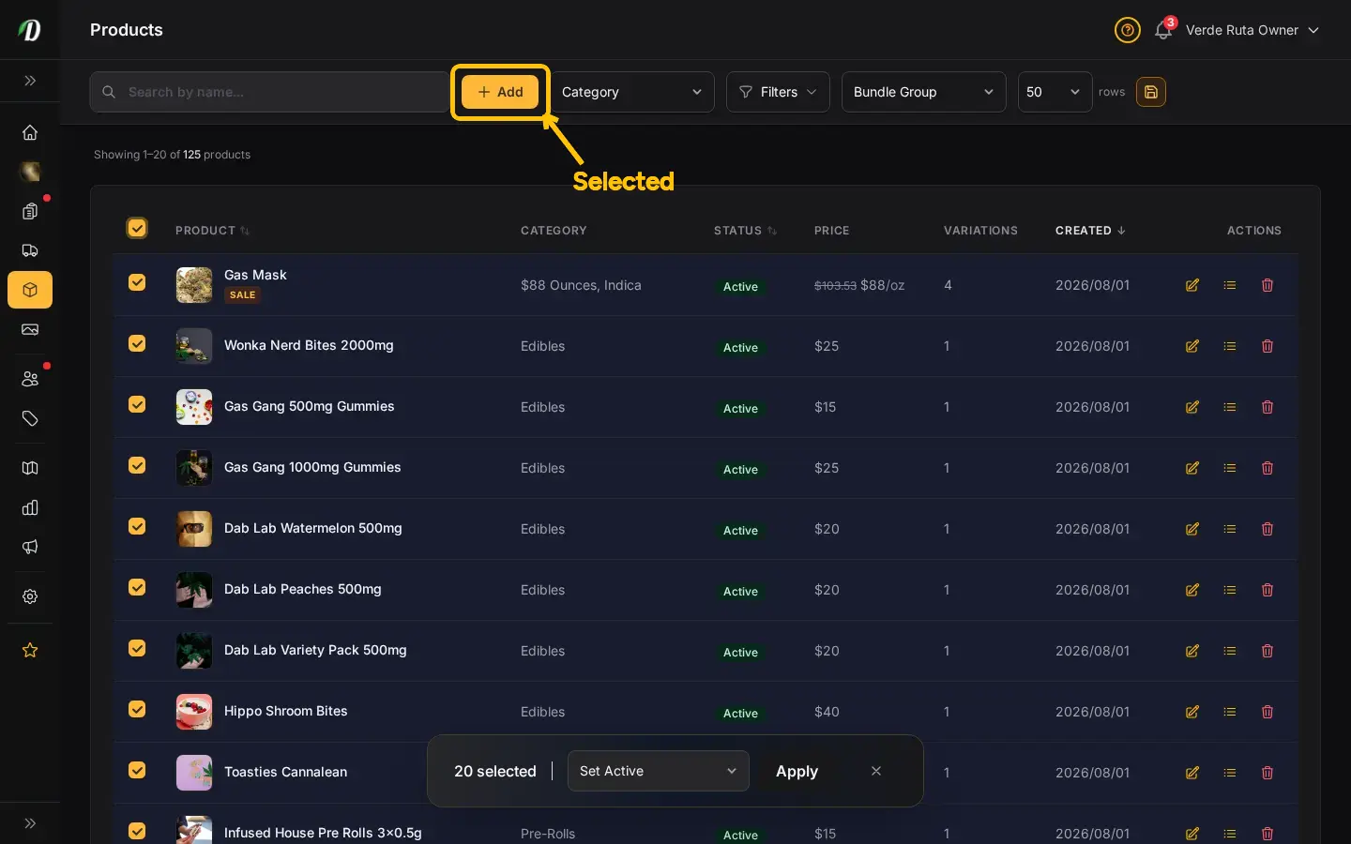Open the tag icon in sidebar
Viewport: 1351px width, 844px height.
coord(30,418)
